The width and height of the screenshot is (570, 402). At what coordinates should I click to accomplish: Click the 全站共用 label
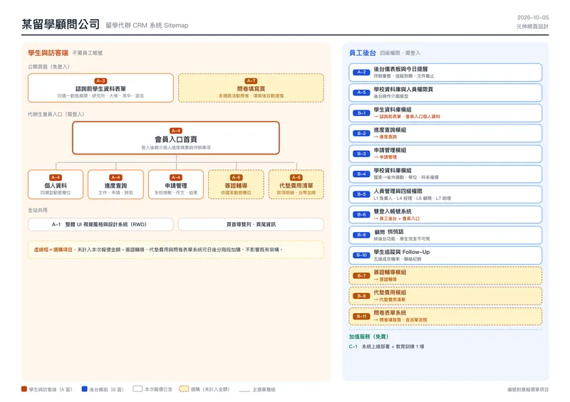pos(38,211)
